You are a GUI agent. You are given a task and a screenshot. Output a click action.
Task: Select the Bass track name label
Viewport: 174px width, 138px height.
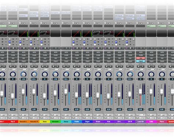tap(45, 122)
